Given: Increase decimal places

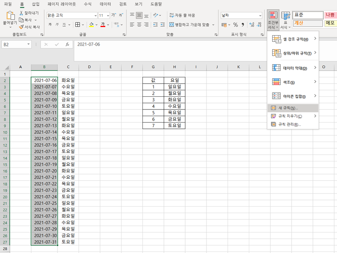Looking at the screenshot, I should pyautogui.click(x=252, y=25).
